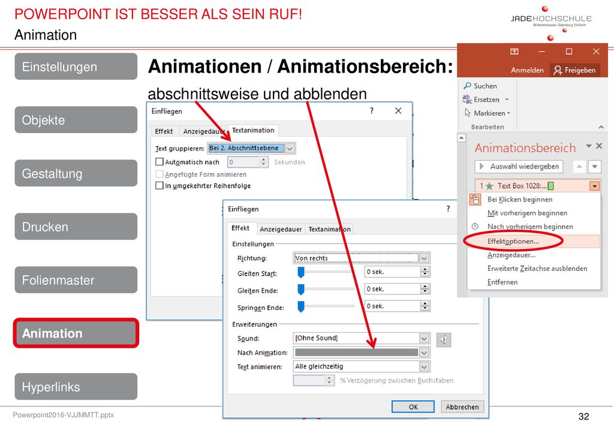Toggle the Angefügte Form animieren checkbox

159,174
